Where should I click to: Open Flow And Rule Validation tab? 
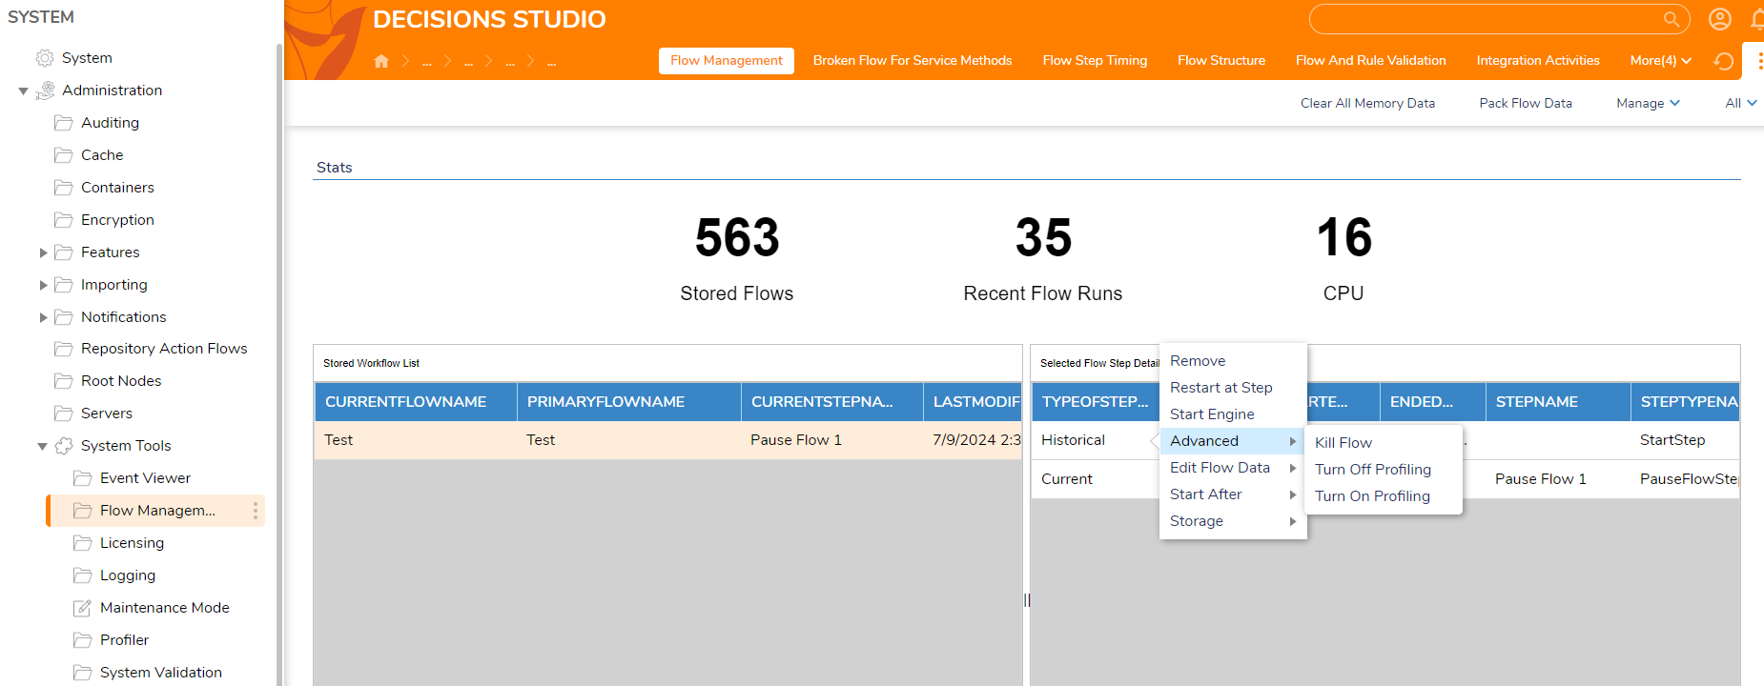tap(1371, 61)
